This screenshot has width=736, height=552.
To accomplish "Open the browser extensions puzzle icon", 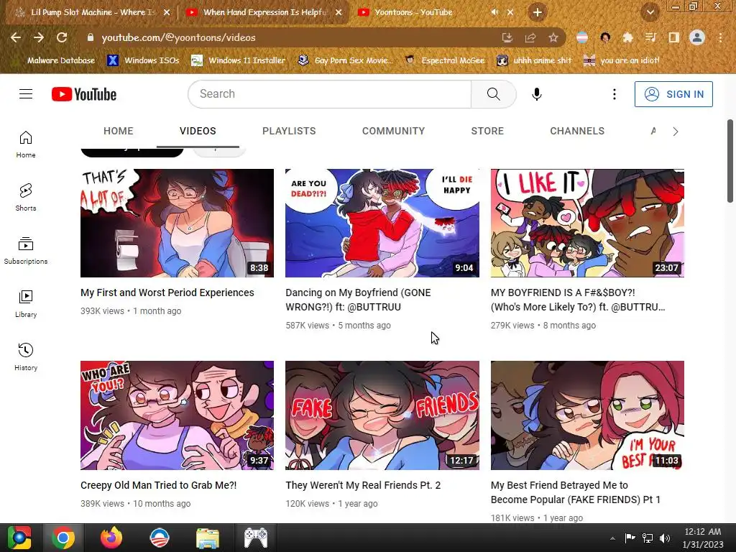I will pos(627,37).
